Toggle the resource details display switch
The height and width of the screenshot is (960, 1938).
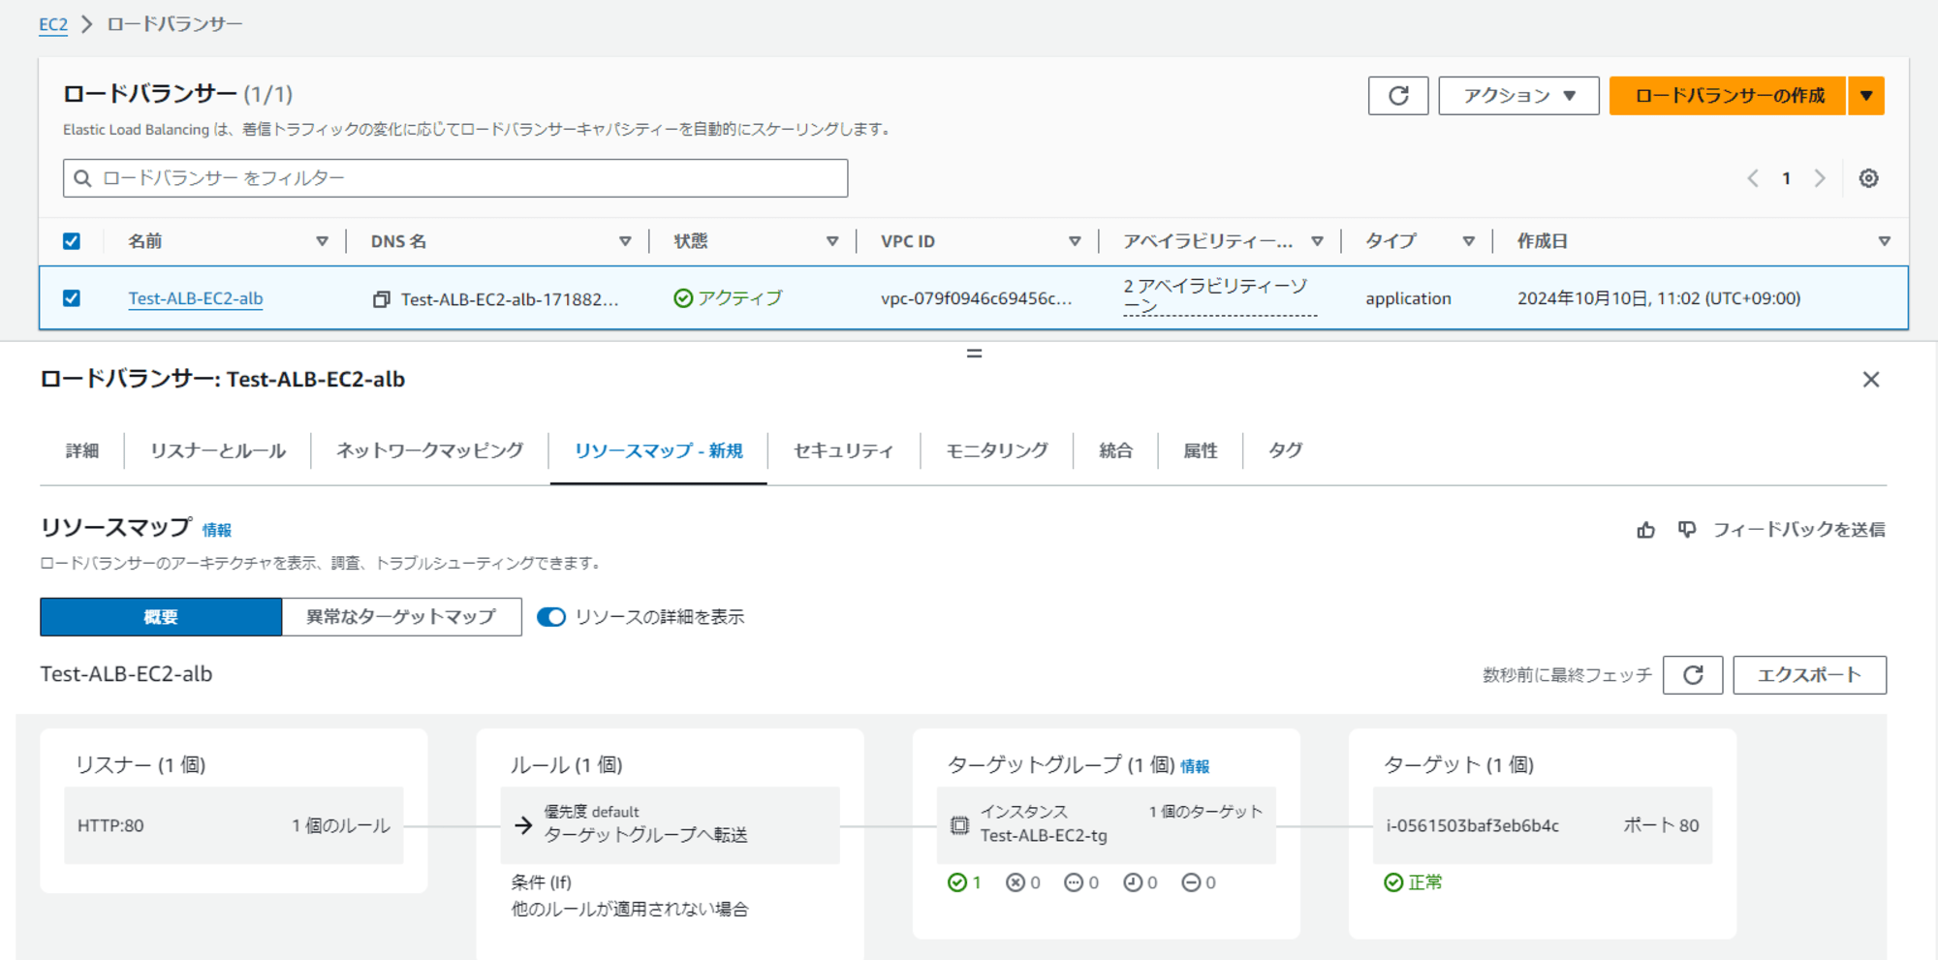[551, 617]
